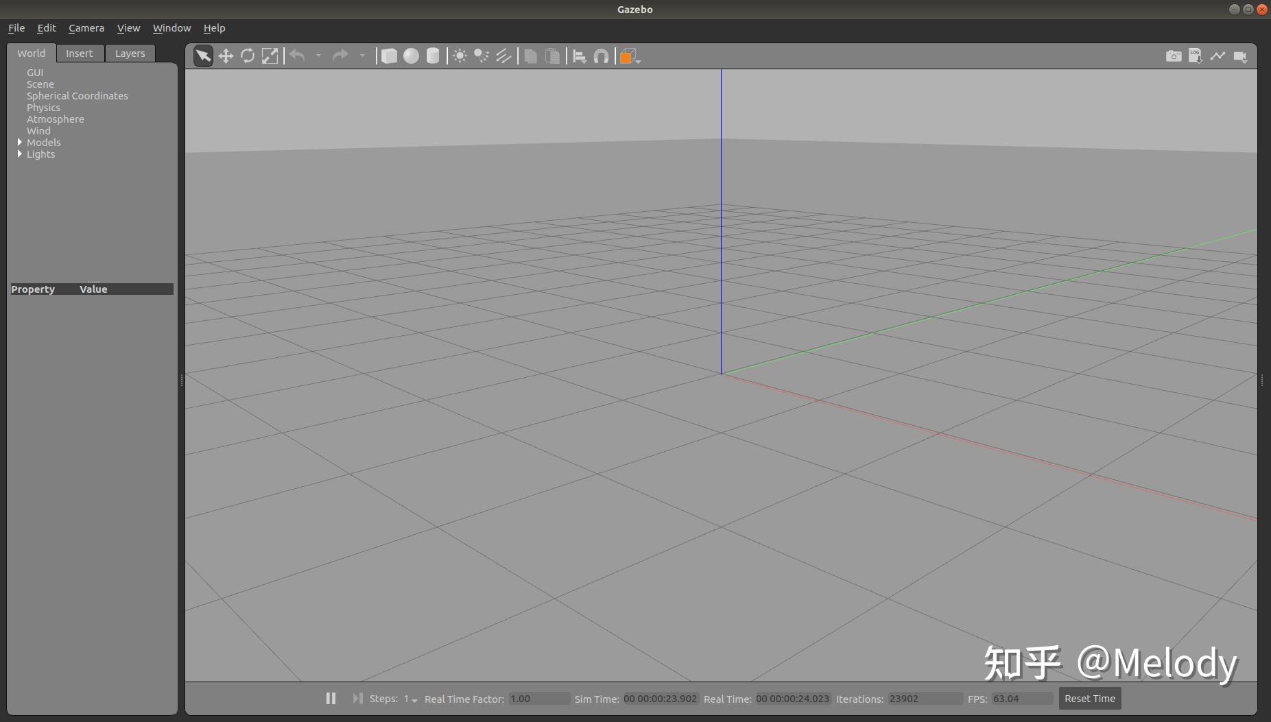Open the align tool
Image resolution: width=1271 pixels, height=722 pixels.
(x=580, y=56)
